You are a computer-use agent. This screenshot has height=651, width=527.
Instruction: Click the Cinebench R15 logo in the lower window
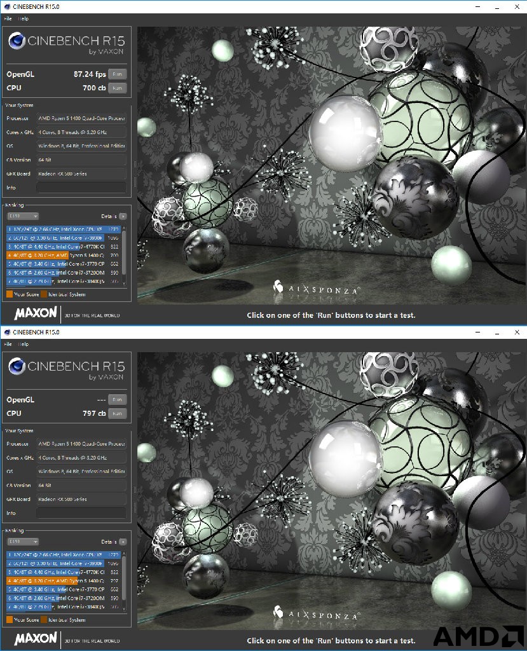click(x=67, y=369)
